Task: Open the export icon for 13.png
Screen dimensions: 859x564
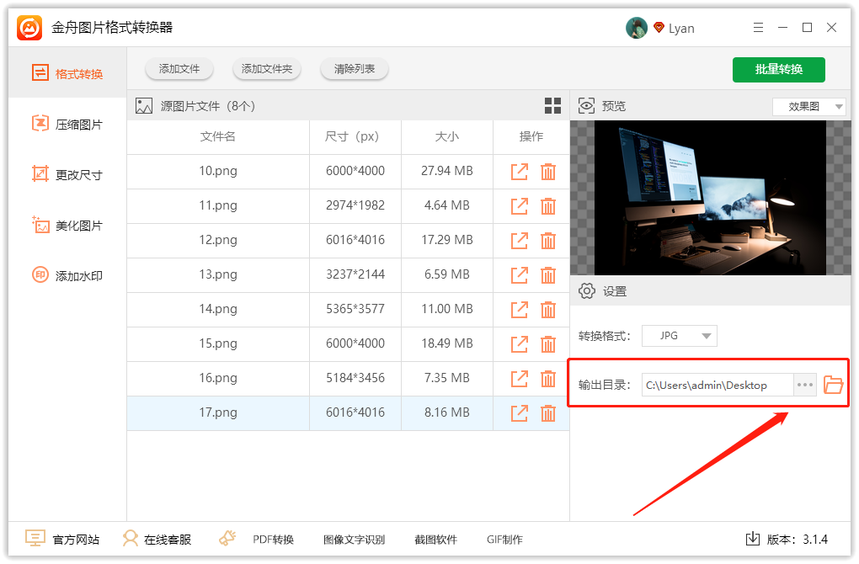Action: pos(520,275)
